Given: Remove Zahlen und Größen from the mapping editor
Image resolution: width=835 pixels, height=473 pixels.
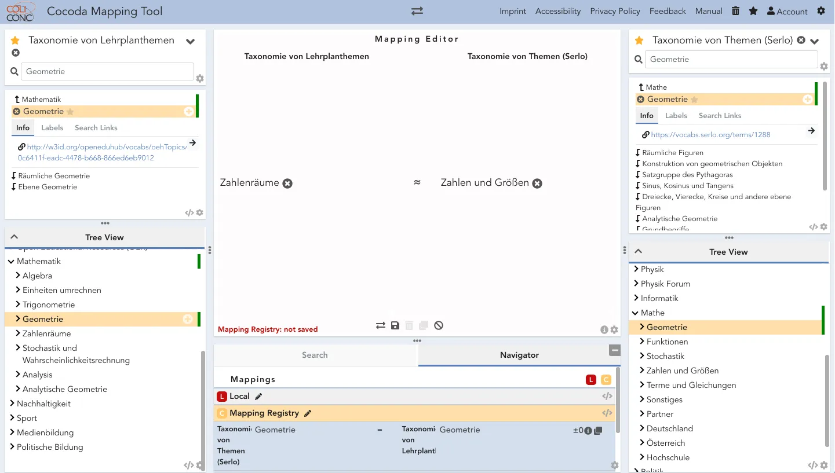Looking at the screenshot, I should point(537,184).
